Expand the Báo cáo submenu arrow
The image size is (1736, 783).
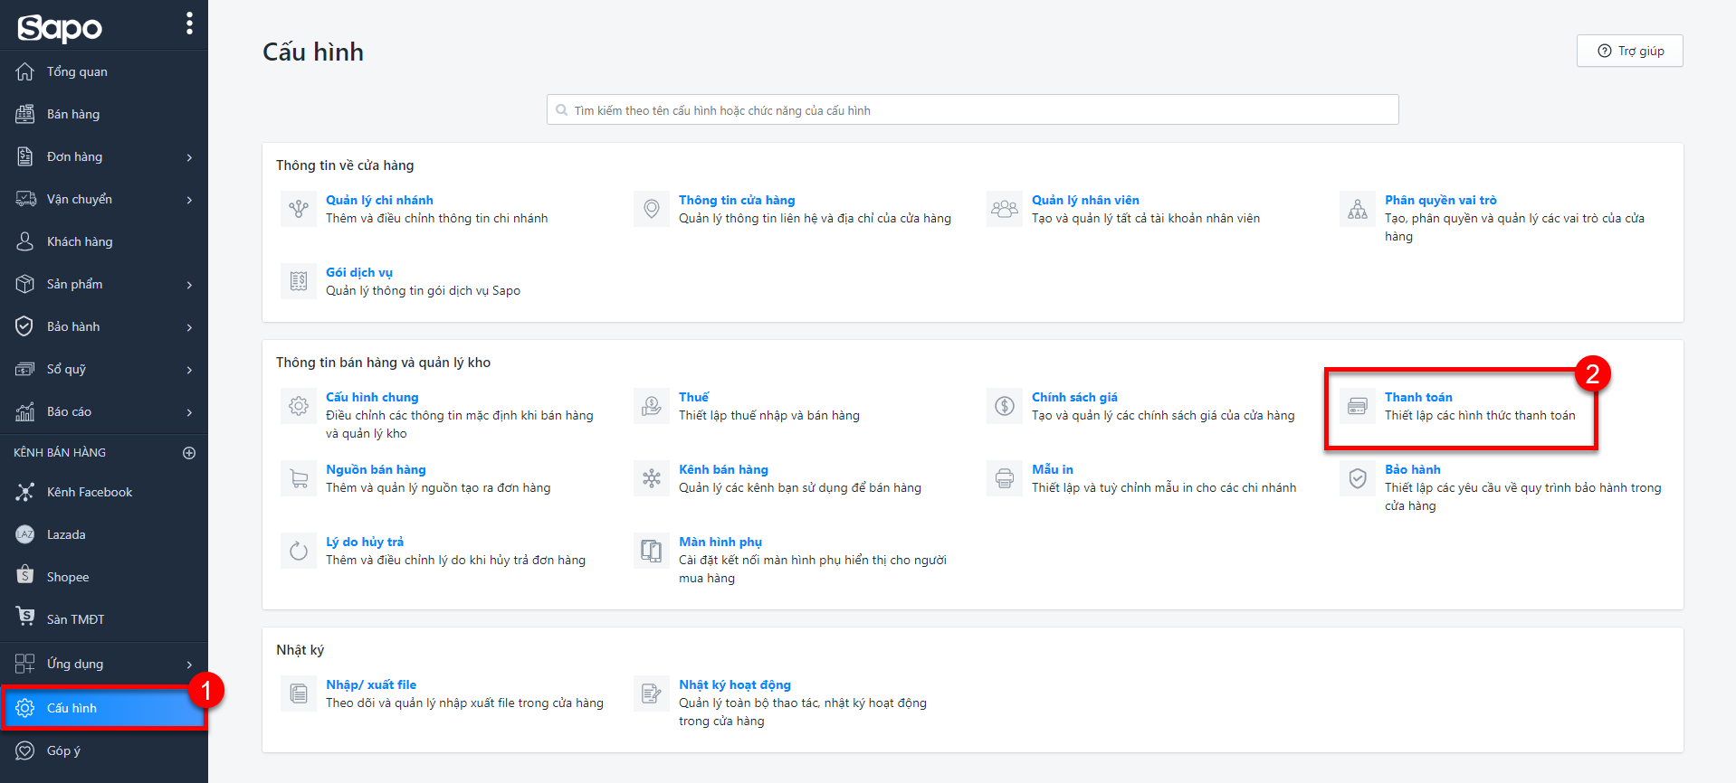tap(189, 412)
